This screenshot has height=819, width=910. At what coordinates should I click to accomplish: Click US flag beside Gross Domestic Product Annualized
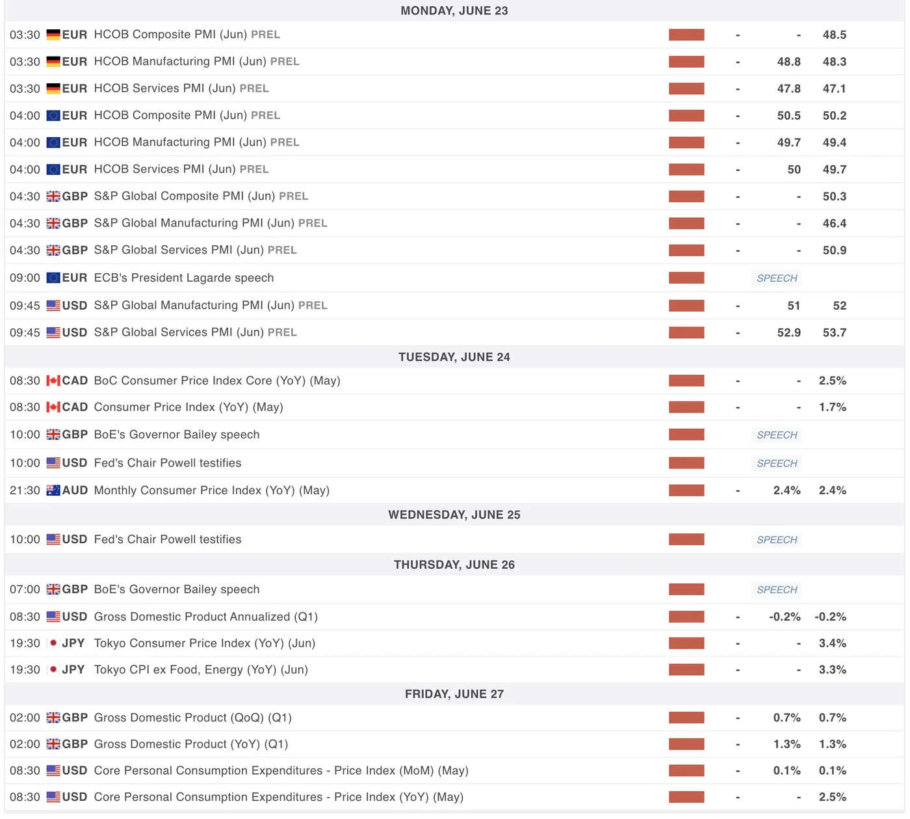click(x=53, y=617)
